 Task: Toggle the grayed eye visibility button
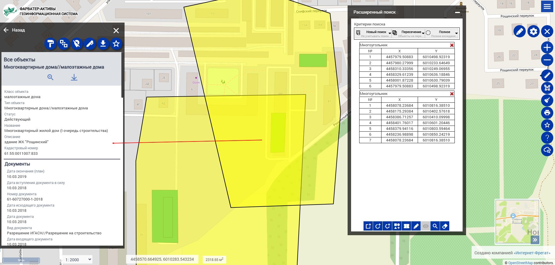click(426, 226)
